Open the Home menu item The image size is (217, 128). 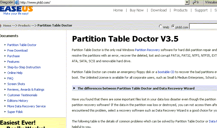pyautogui.click(x=118, y=10)
